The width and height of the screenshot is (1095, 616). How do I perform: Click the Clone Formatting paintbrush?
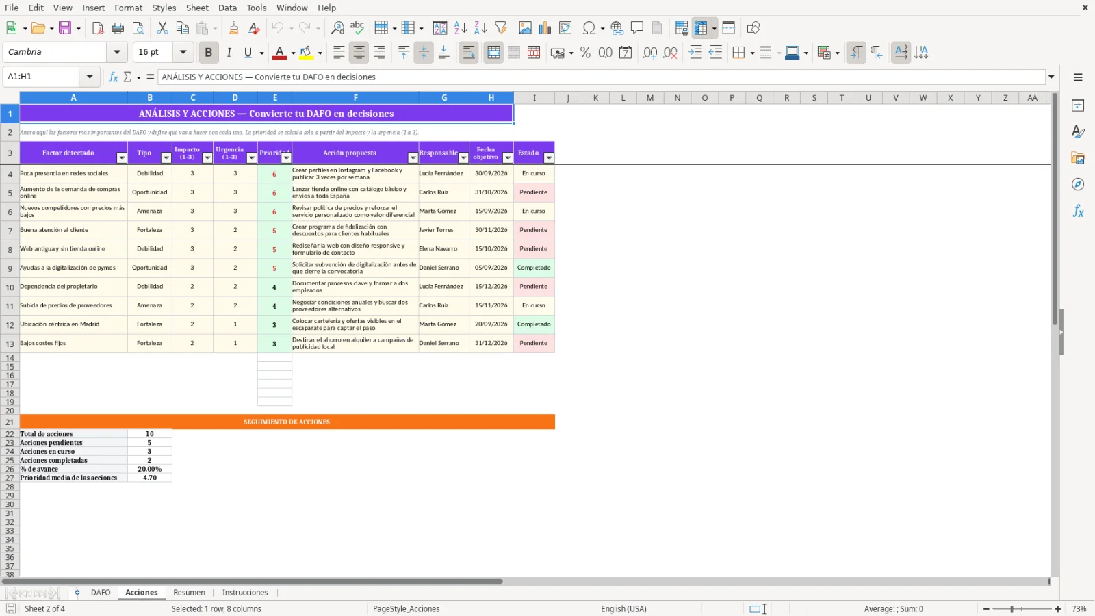pyautogui.click(x=234, y=28)
